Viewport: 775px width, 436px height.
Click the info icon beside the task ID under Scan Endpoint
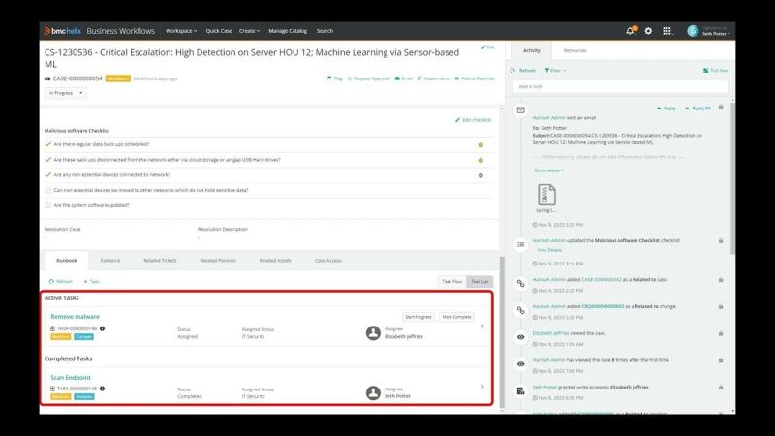(x=103, y=389)
